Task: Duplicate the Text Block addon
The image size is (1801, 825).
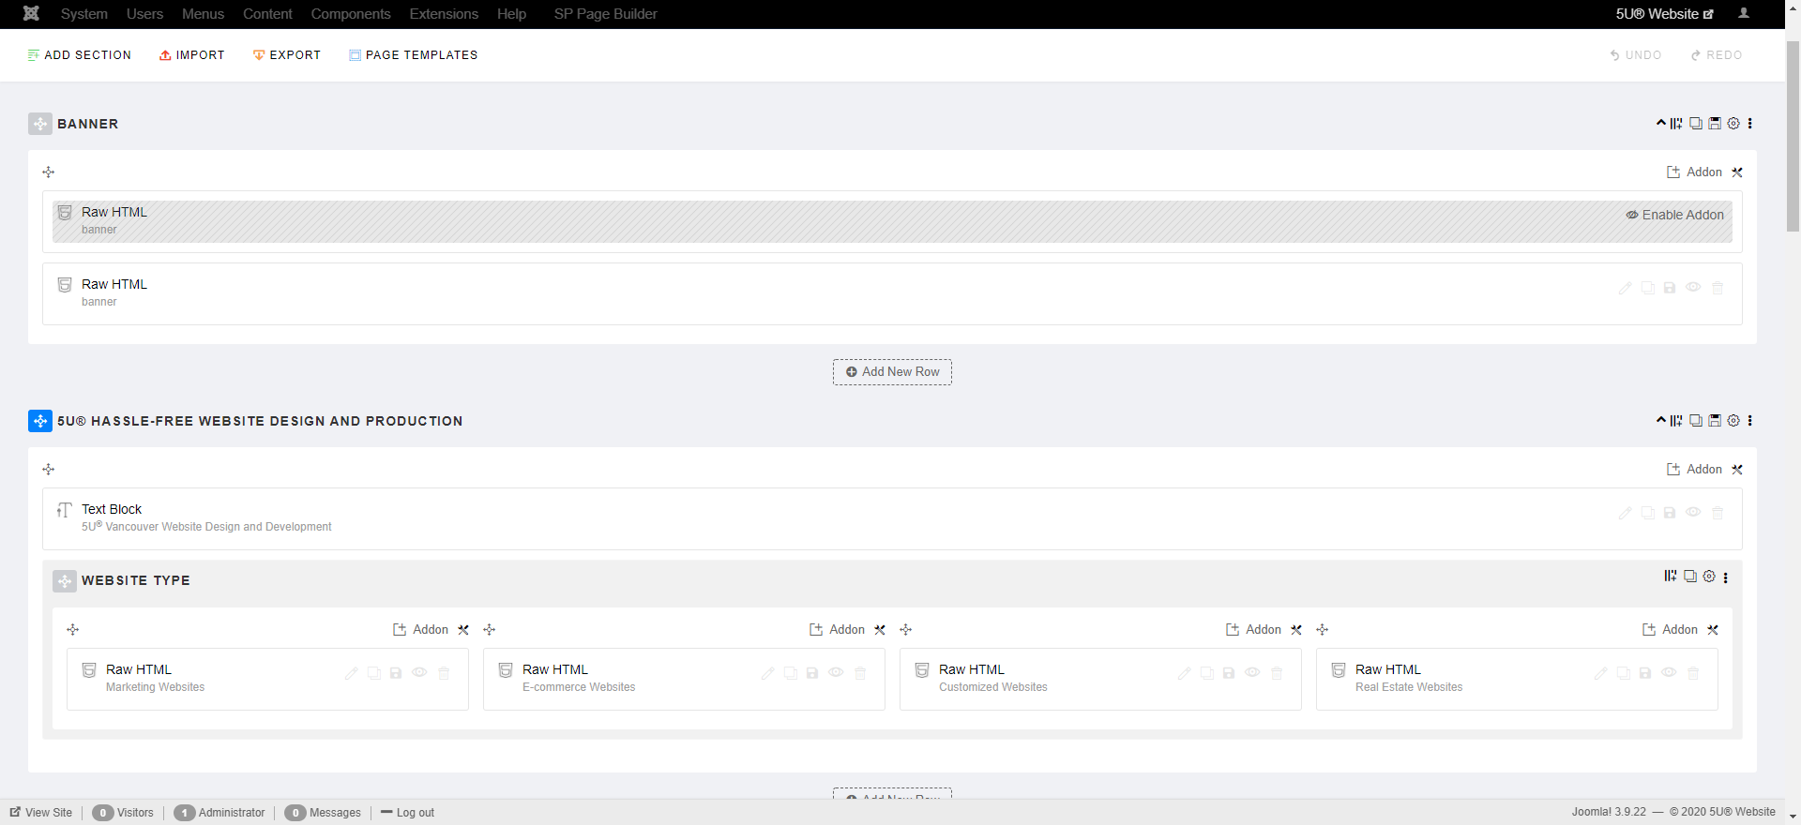Action: point(1647,513)
